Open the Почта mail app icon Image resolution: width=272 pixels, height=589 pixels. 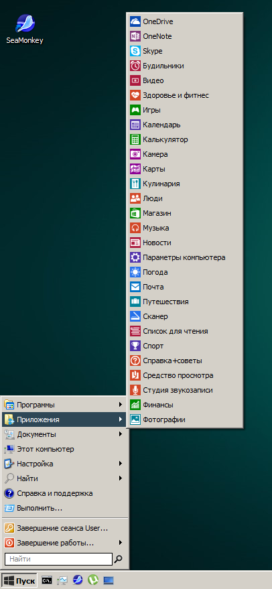point(135,287)
